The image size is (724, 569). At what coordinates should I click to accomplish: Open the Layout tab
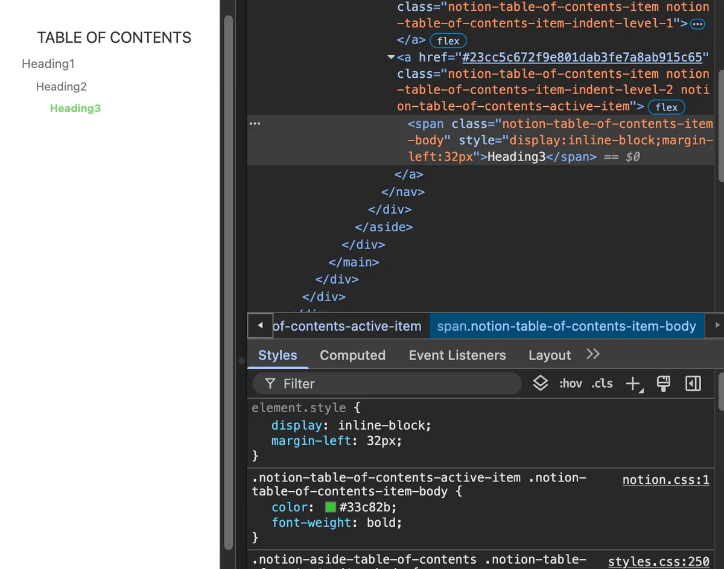pyautogui.click(x=550, y=355)
